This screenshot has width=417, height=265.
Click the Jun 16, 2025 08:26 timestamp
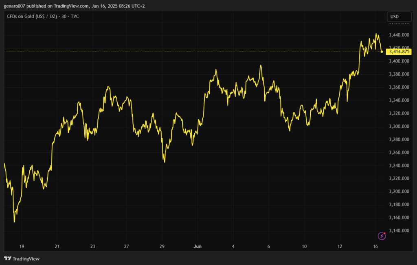118,6
